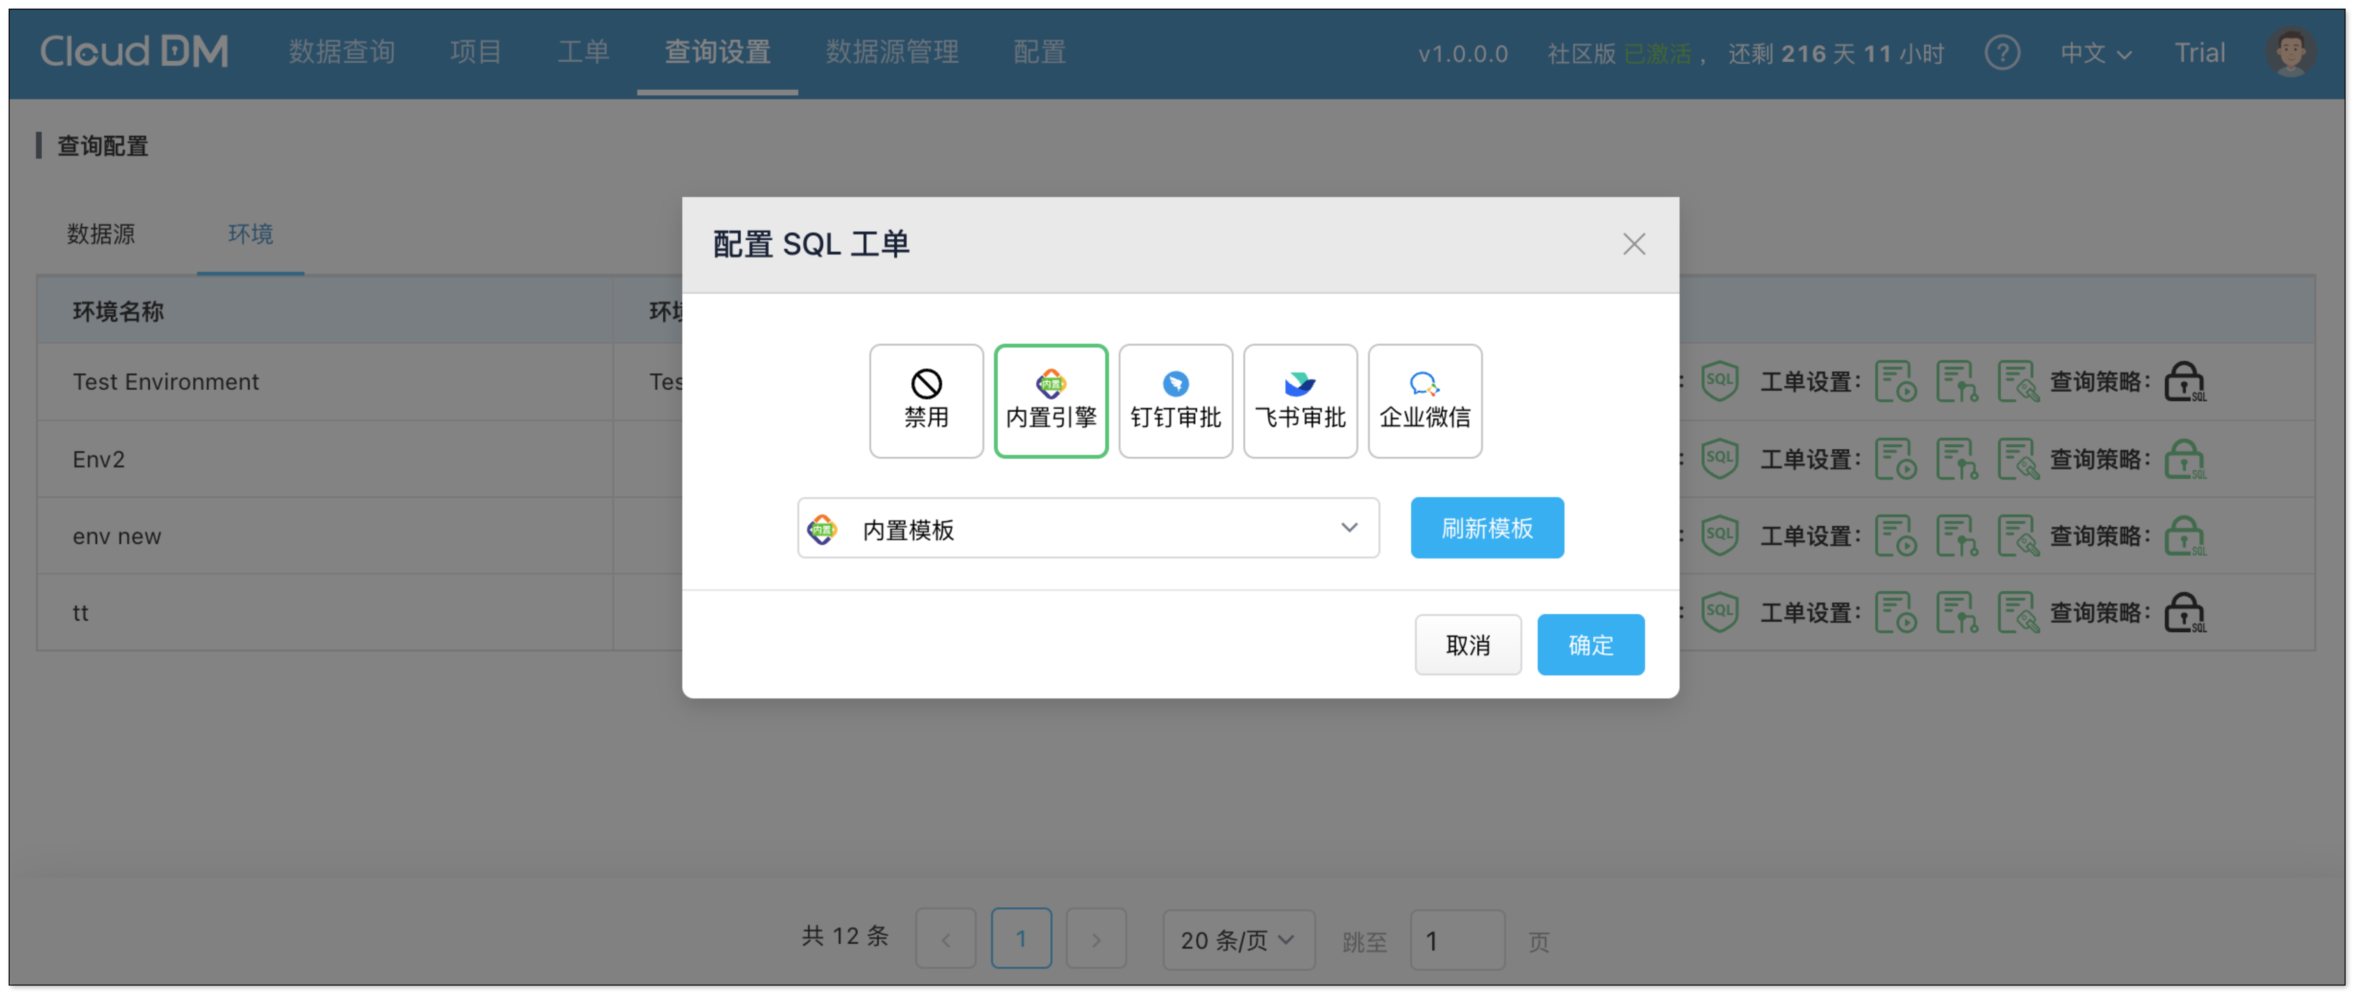Click the 跳至 page number input field
The image size is (2359, 999).
(x=1456, y=940)
